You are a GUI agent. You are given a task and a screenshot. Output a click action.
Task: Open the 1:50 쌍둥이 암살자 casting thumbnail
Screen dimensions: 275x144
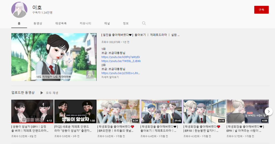coord(75,111)
